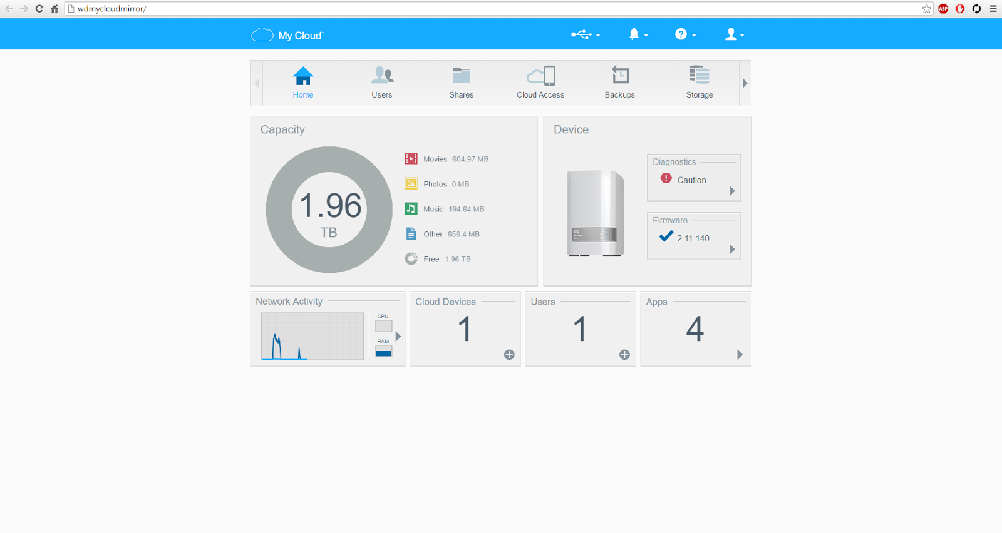This screenshot has width=1002, height=533.
Task: Click the My Cloud Mirror device image
Action: (x=596, y=213)
